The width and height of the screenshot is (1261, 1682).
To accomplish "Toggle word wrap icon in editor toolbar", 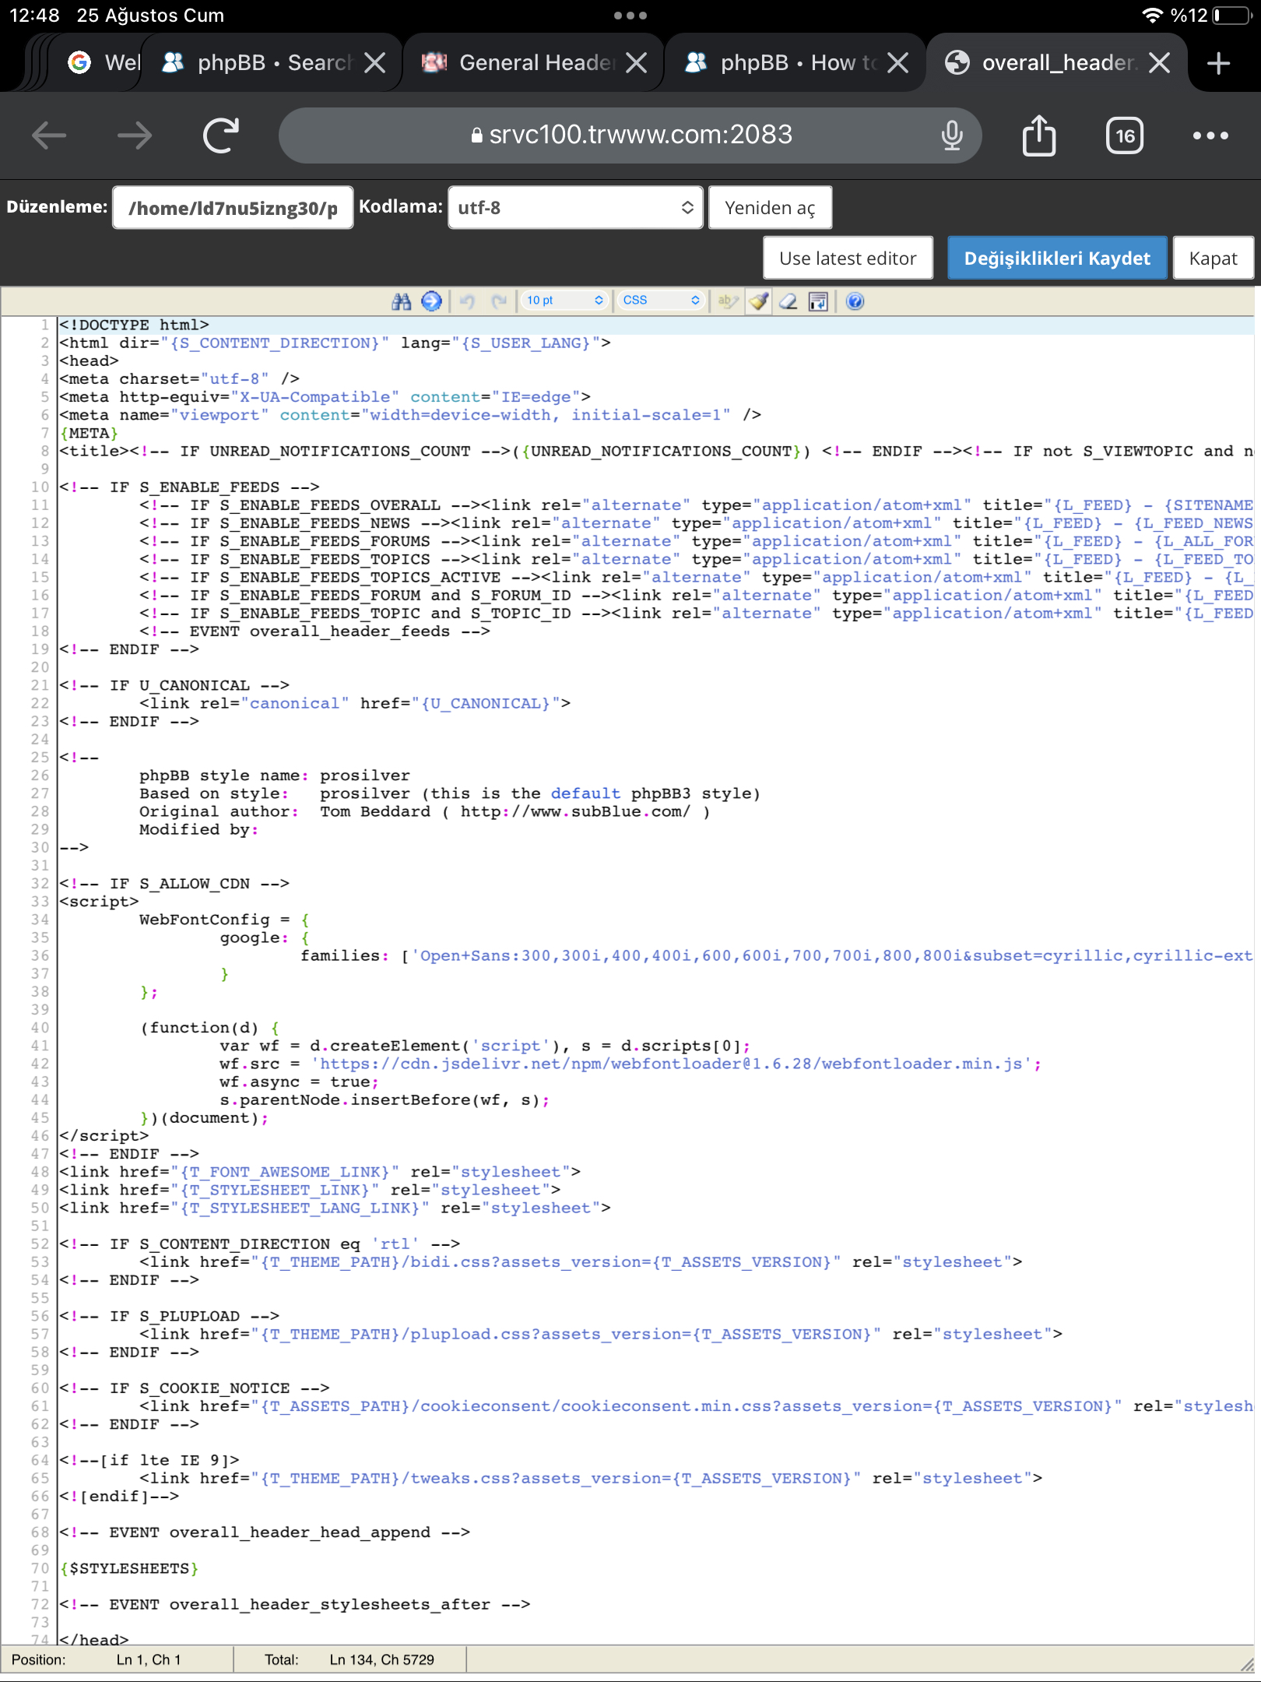I will click(818, 301).
